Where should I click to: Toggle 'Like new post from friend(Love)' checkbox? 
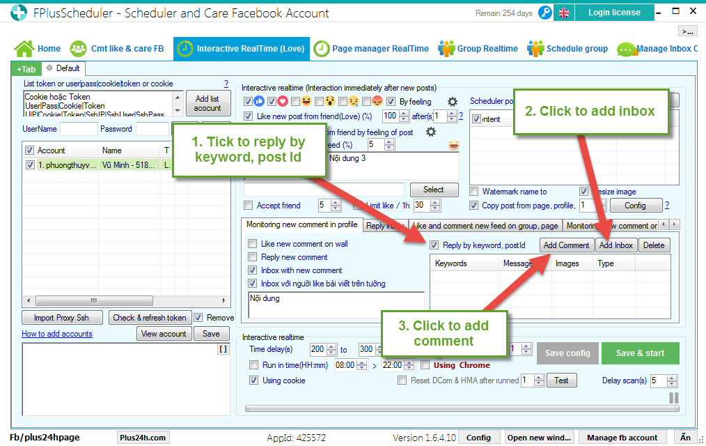point(248,116)
